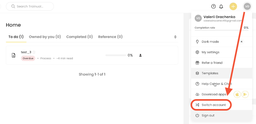Click the Google Play download icon
The width and height of the screenshot is (256, 124).
click(x=245, y=94)
